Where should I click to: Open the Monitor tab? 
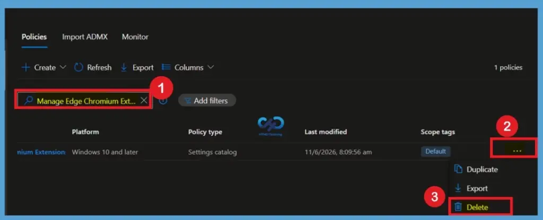pos(135,37)
